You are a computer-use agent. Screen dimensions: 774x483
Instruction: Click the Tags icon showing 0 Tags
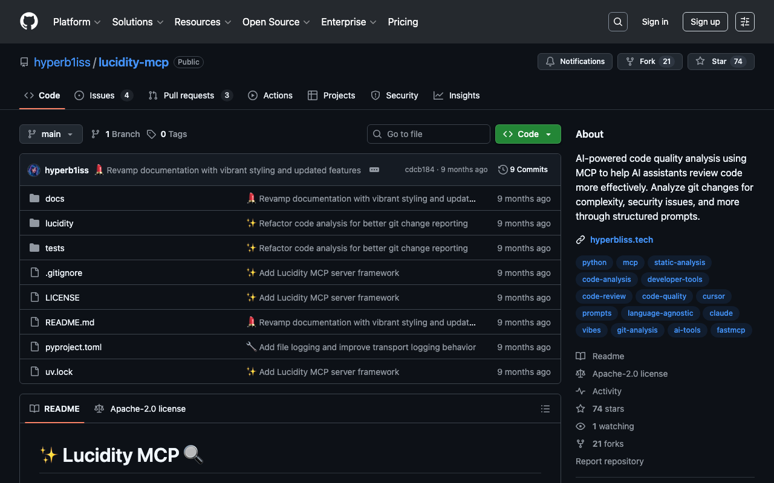(152, 134)
